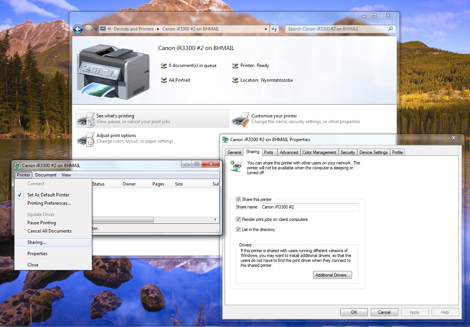This screenshot has height=327, width=470.
Task: Click the Printer: Ready status icon
Action: coord(235,65)
